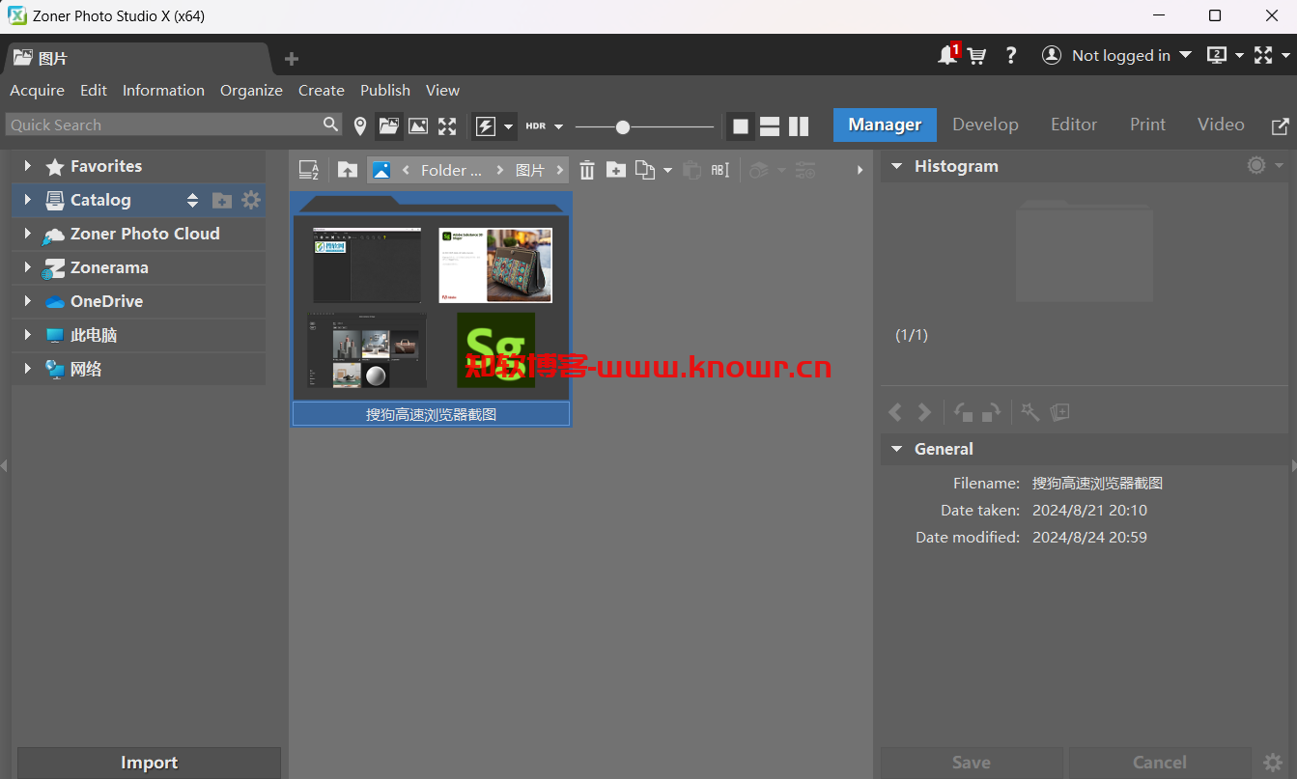Viewport: 1297px width, 779px height.
Task: Click the magic wand quick fix icon
Action: [1030, 412]
